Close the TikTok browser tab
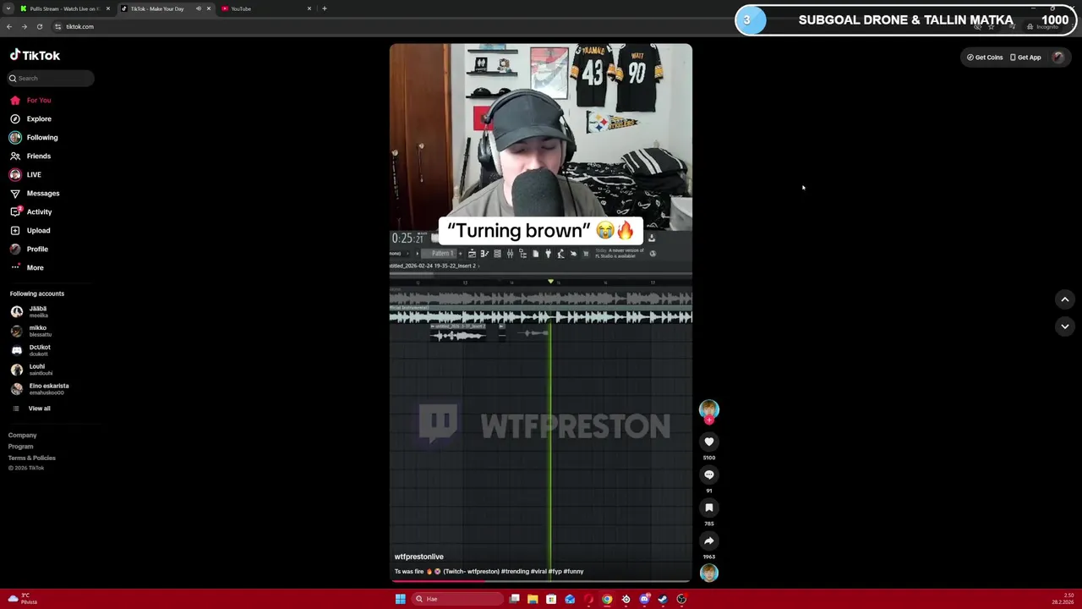The image size is (1082, 609). (x=209, y=8)
